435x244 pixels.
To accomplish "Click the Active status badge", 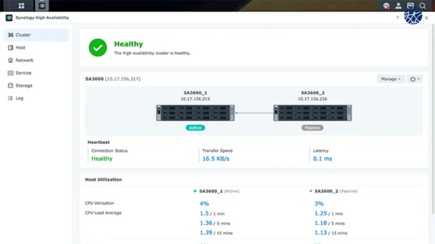I will 195,128.
